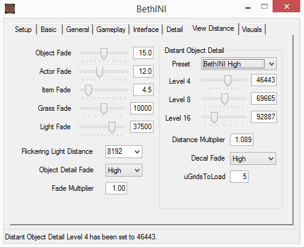This screenshot has height=248, width=304.
Task: Click the Grass Fade slider handle
Action: 104,109
